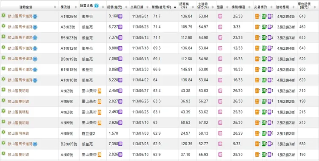Expand the A1棟25號 row with green plus
This screenshot has height=161, width=319.
pos(3,15)
